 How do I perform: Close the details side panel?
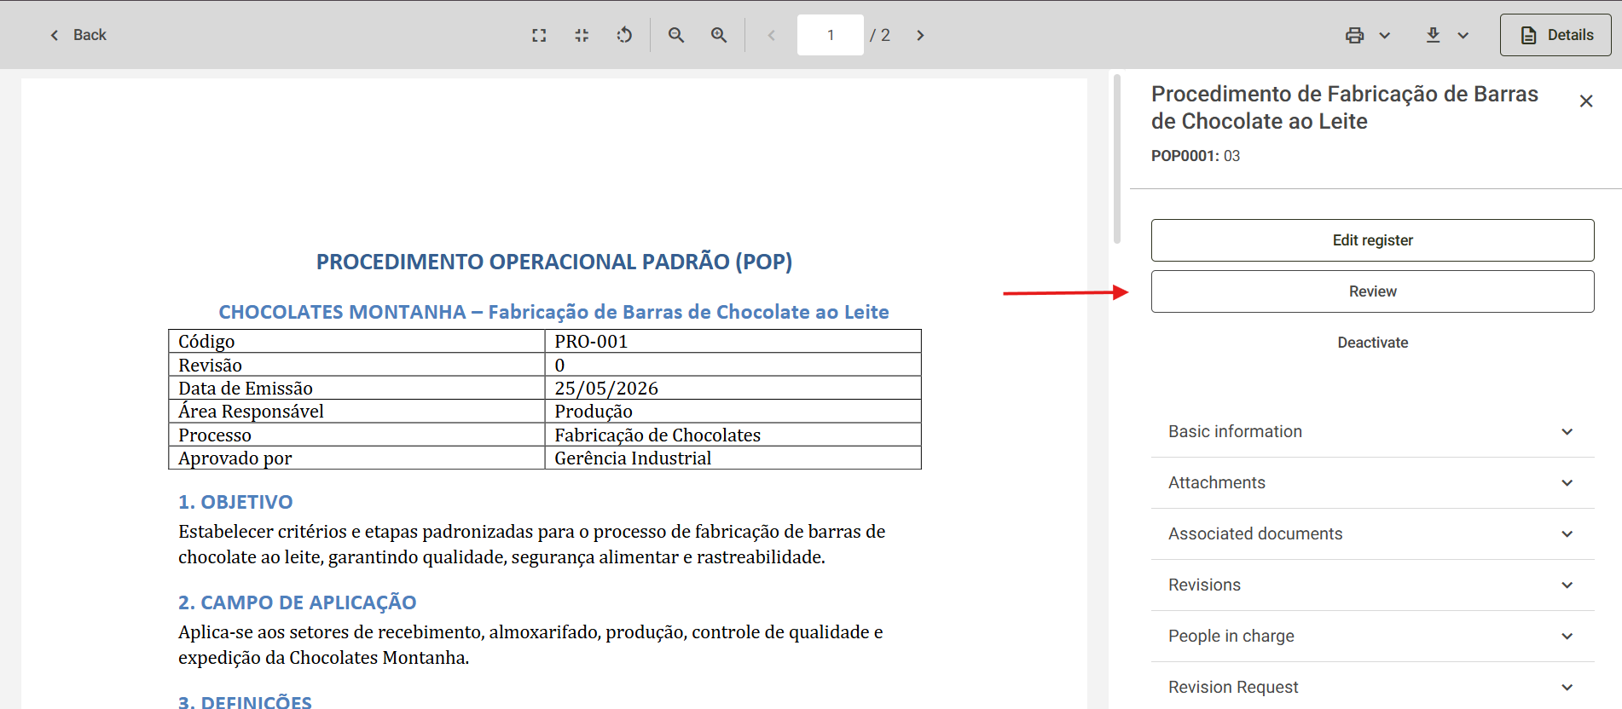[x=1586, y=101]
